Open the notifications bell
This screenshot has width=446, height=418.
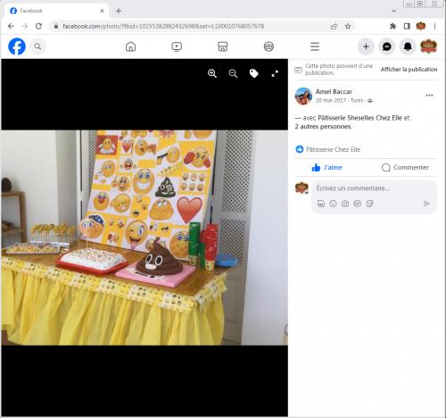[x=408, y=46]
